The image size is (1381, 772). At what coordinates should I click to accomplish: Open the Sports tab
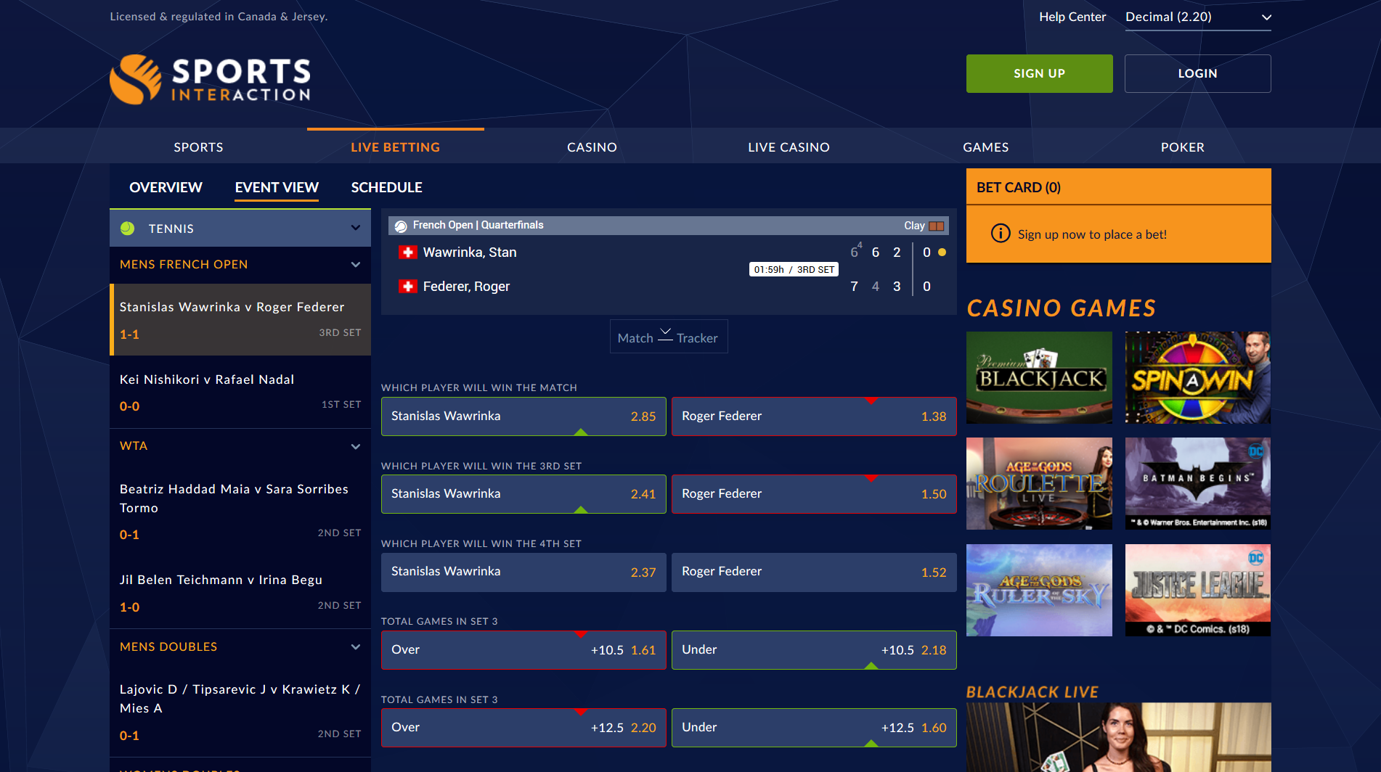click(198, 147)
